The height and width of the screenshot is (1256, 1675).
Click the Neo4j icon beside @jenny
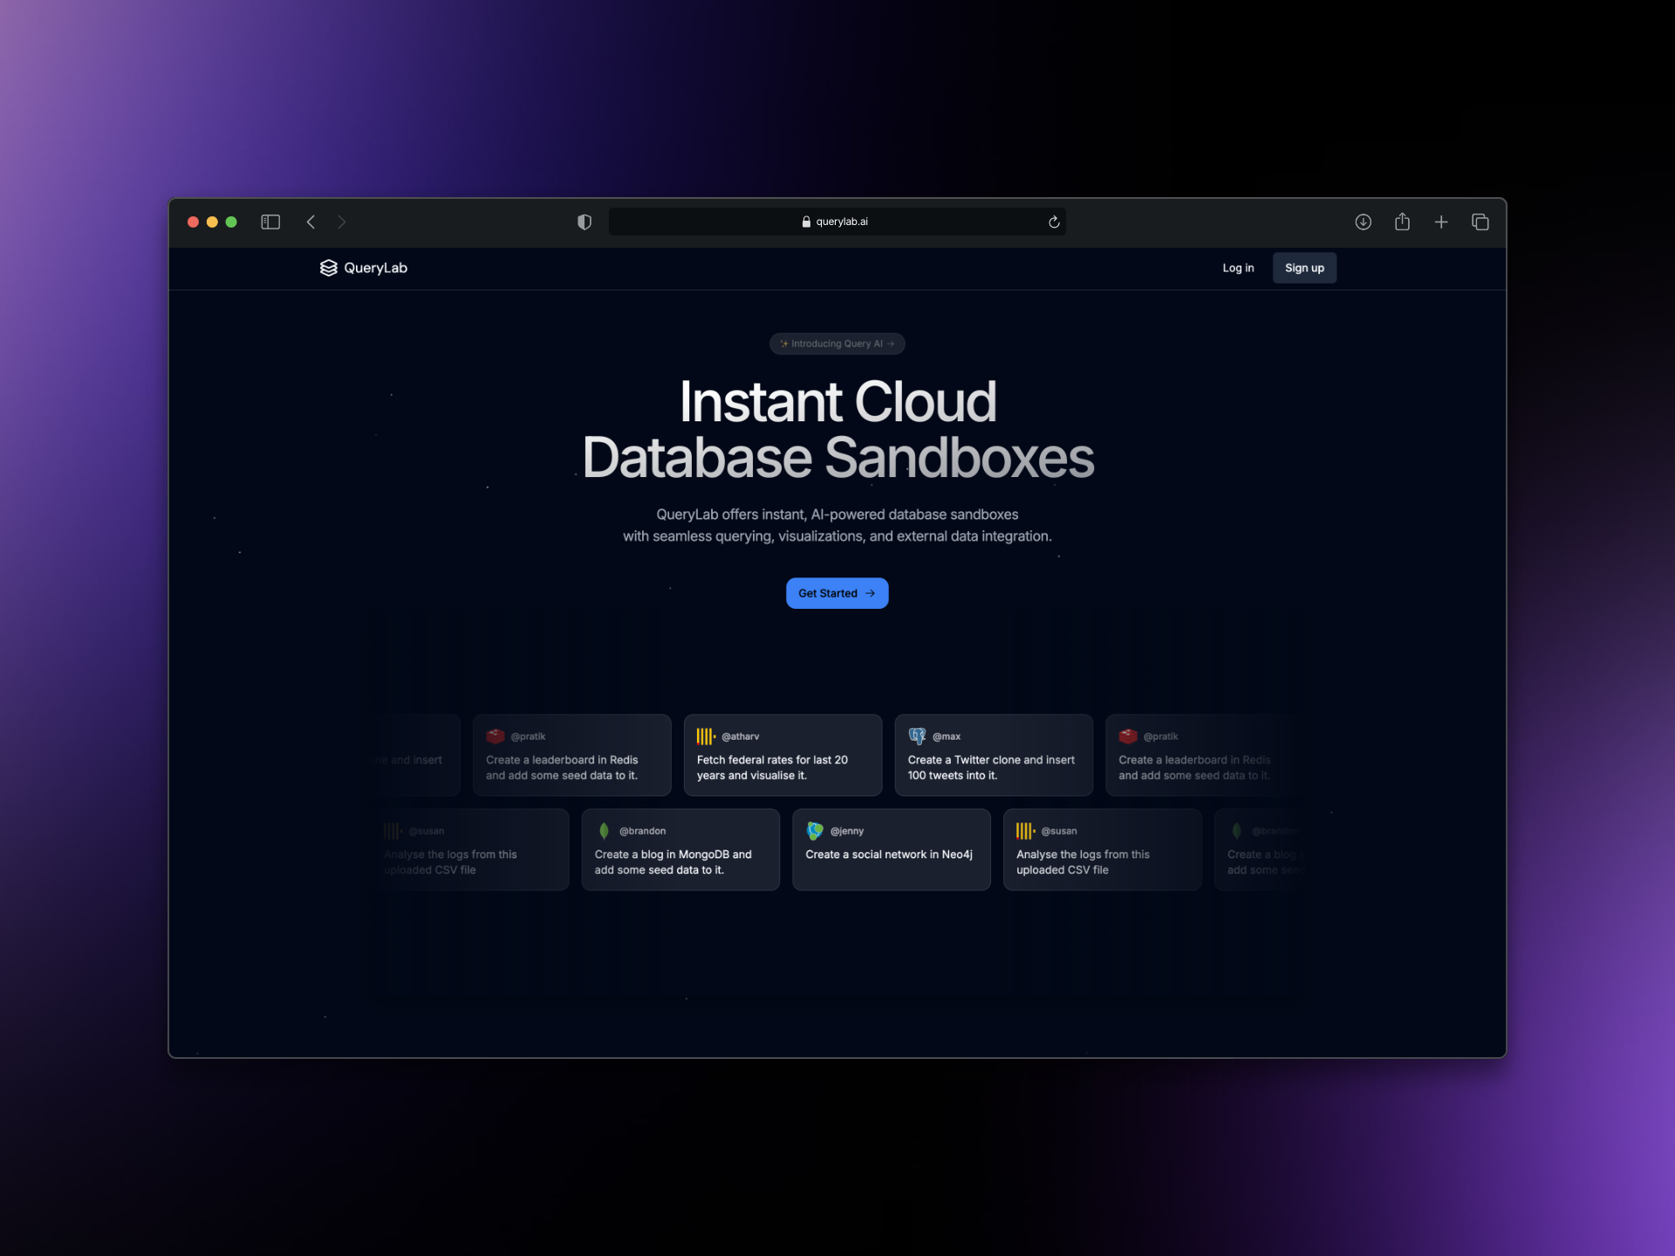tap(815, 830)
